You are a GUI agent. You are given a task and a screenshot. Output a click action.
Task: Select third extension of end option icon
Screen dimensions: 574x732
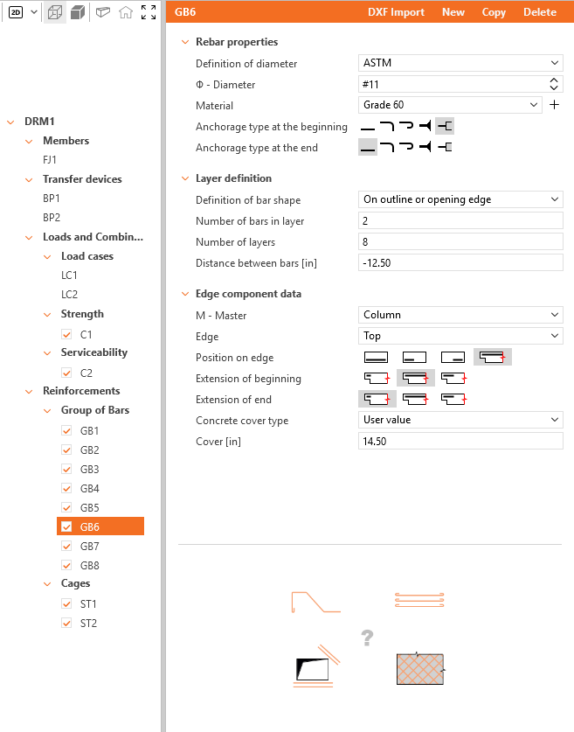click(453, 399)
